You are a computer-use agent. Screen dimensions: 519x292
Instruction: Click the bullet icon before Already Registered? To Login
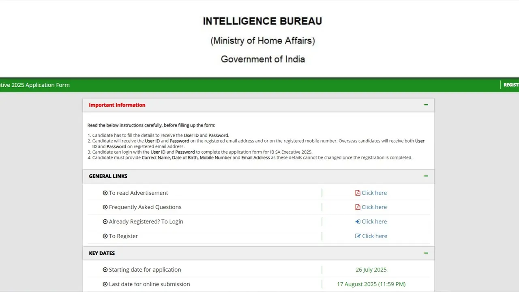point(105,221)
